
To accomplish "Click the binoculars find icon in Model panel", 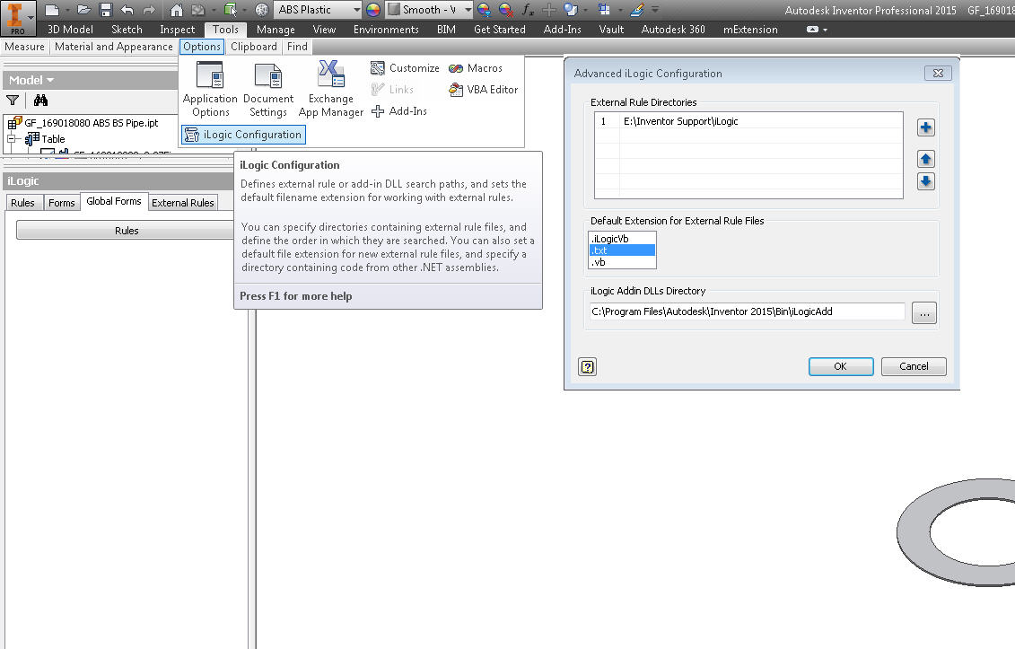I will pos(39,101).
